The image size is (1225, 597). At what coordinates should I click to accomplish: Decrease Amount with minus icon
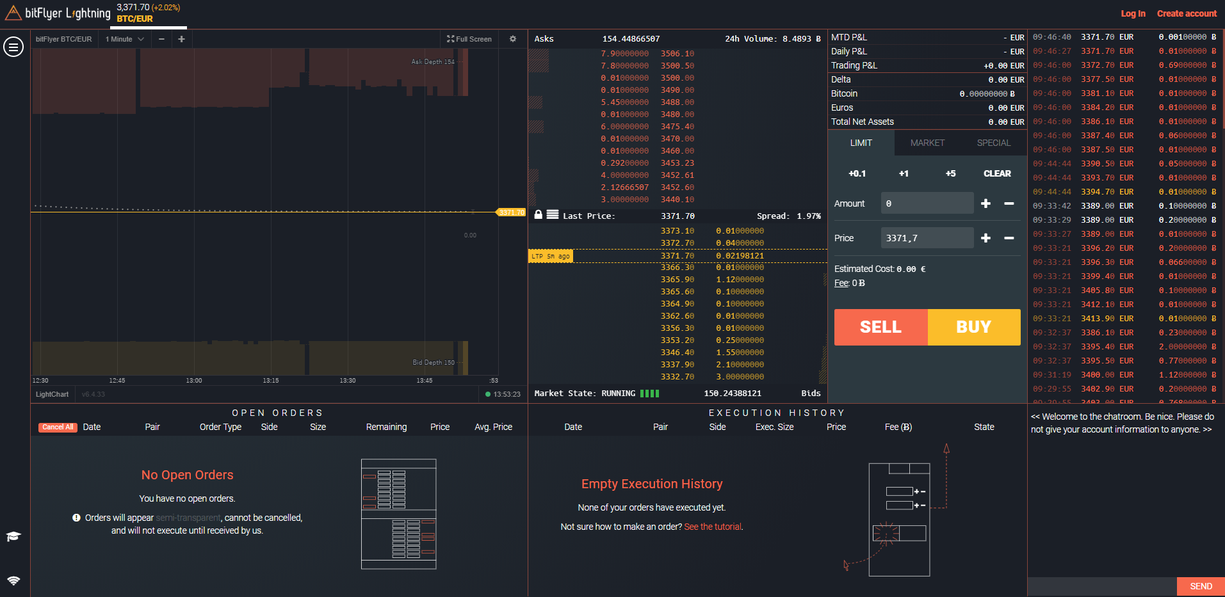(1009, 203)
